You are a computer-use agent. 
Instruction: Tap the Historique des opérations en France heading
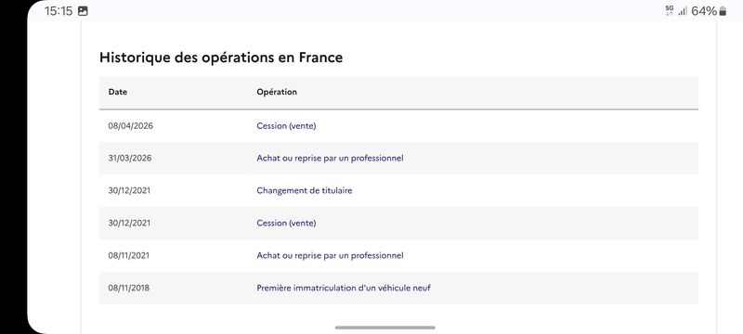tap(221, 58)
